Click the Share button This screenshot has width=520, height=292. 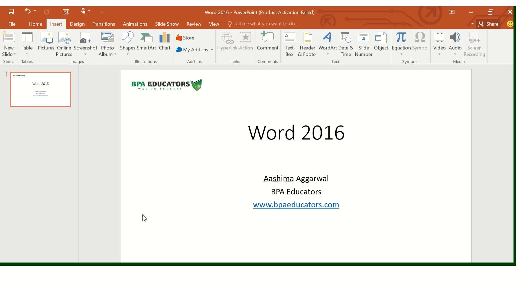[488, 24]
